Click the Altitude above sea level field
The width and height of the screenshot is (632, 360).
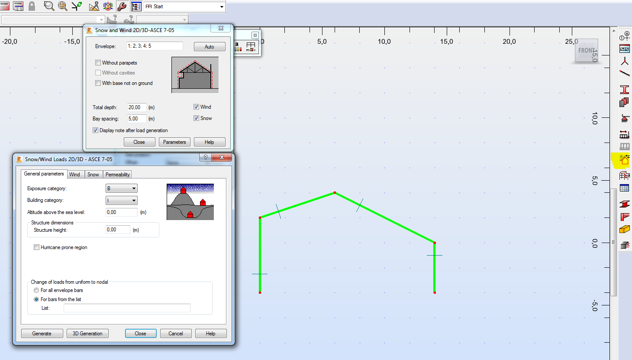pos(122,212)
